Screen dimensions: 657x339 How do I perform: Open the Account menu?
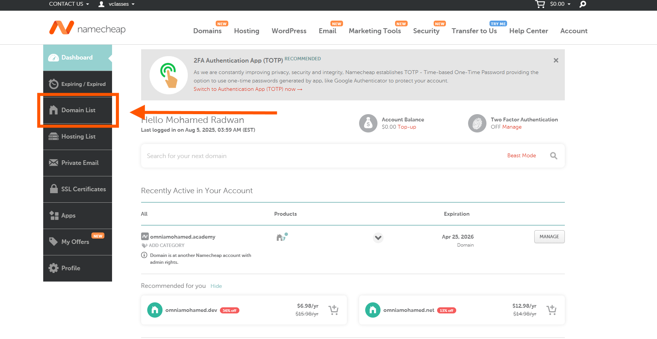point(574,31)
